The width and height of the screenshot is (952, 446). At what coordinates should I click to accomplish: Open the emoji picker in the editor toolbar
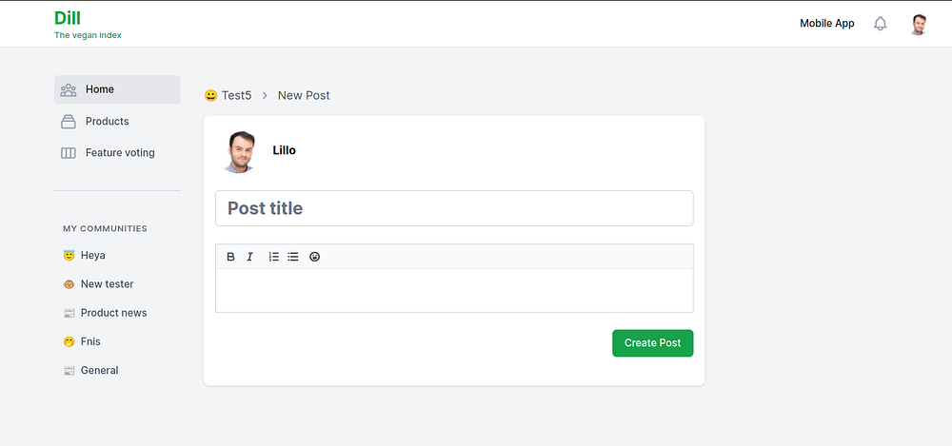[315, 257]
